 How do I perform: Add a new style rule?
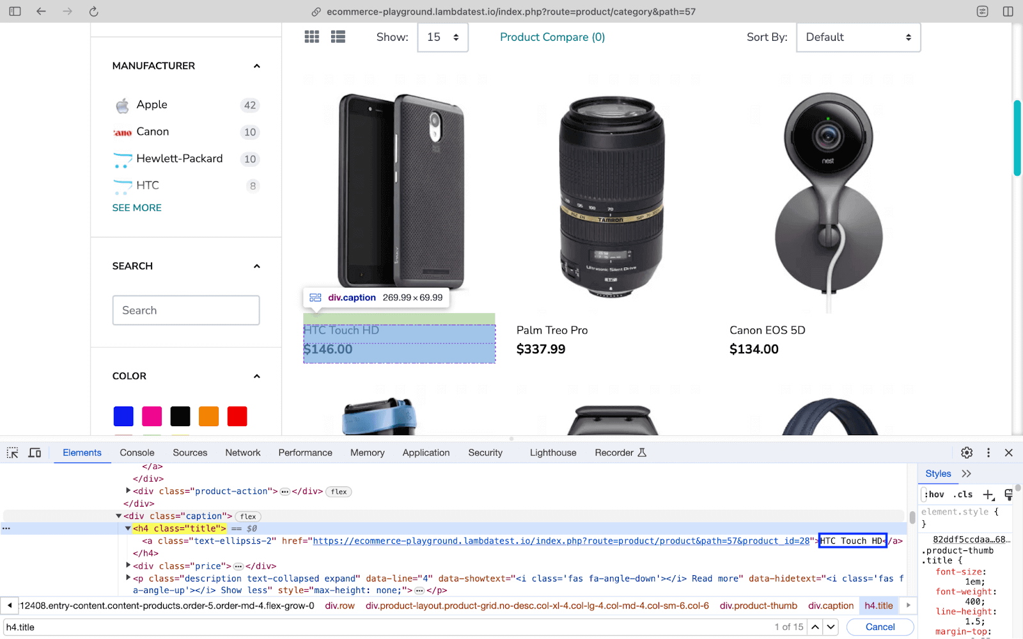[988, 495]
